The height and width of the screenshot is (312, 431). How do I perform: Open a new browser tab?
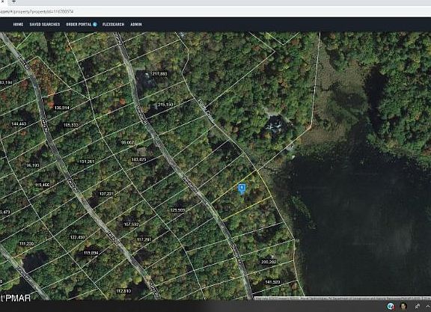point(13,1)
